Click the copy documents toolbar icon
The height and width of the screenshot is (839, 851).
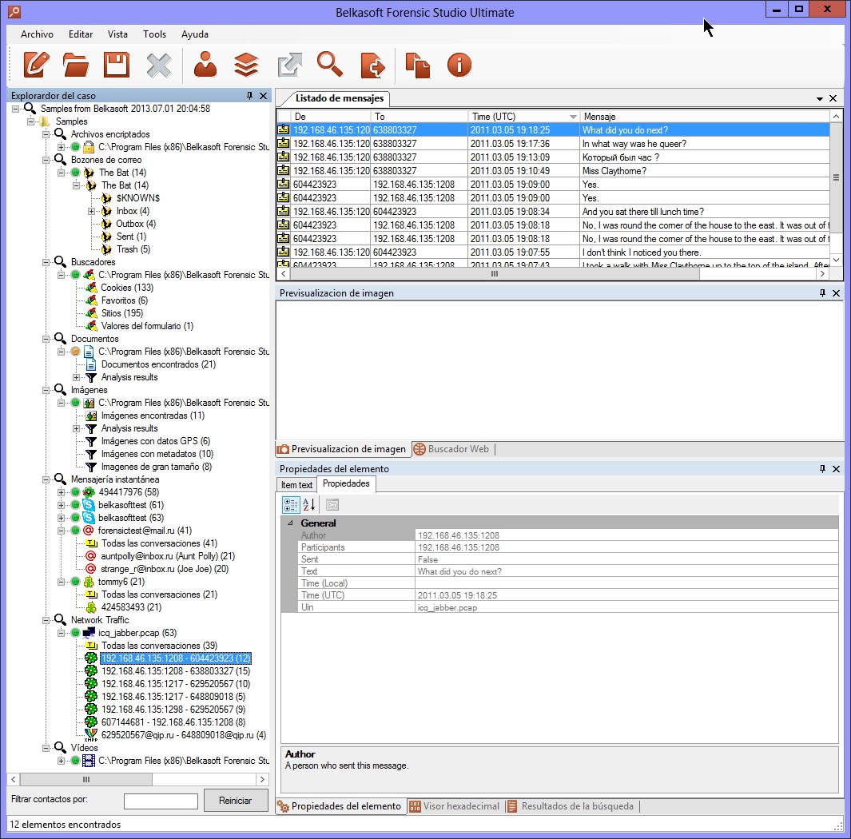(418, 65)
